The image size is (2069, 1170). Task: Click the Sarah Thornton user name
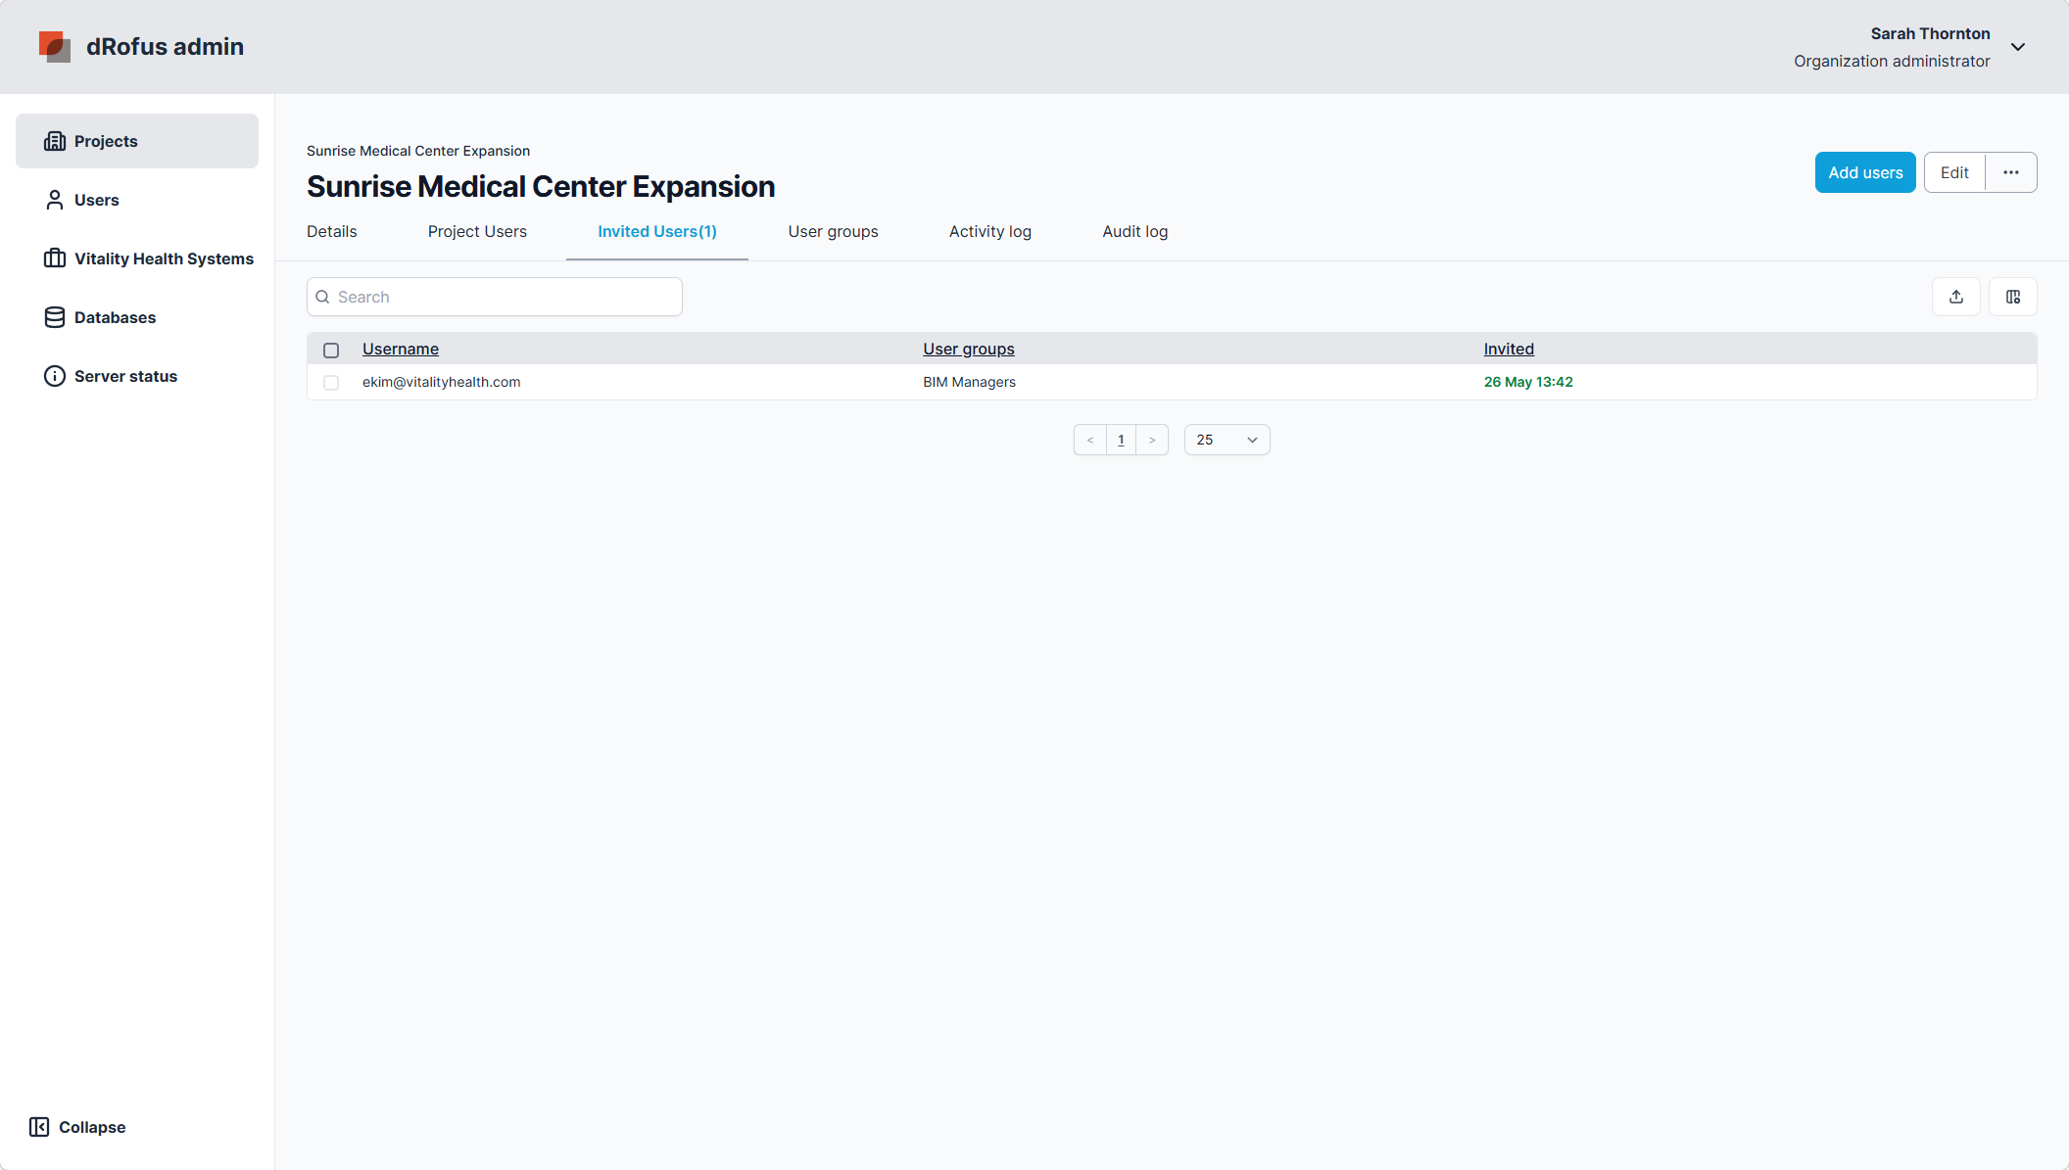pyautogui.click(x=1930, y=33)
